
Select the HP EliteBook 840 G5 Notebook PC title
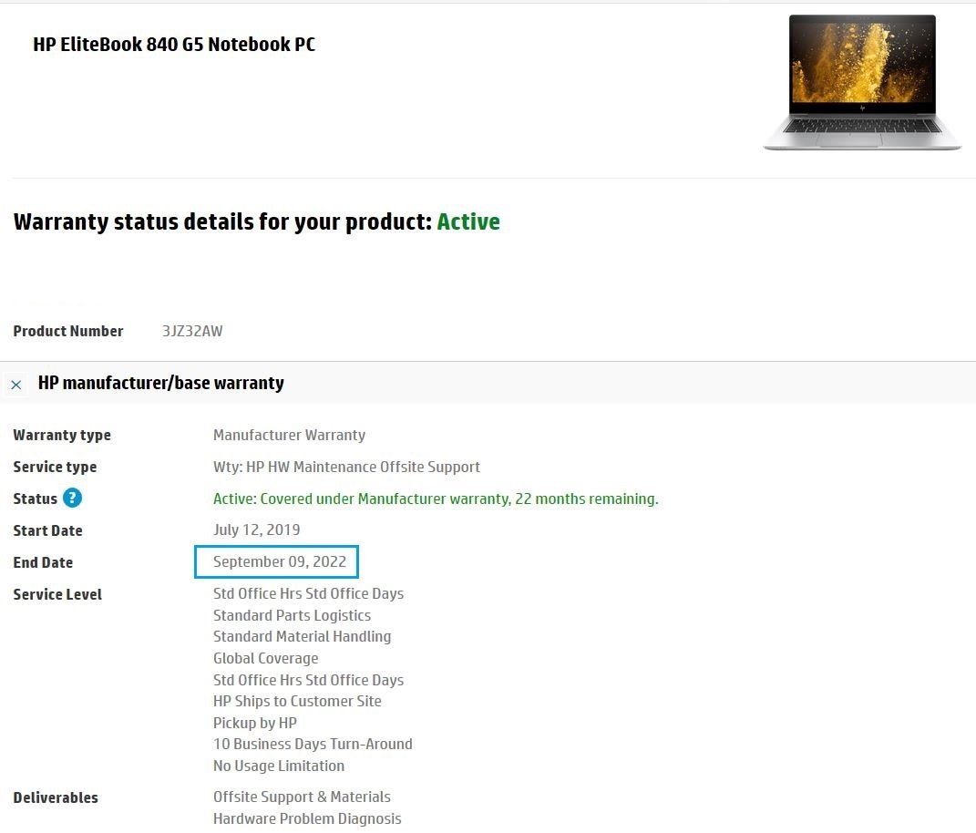pyautogui.click(x=174, y=45)
